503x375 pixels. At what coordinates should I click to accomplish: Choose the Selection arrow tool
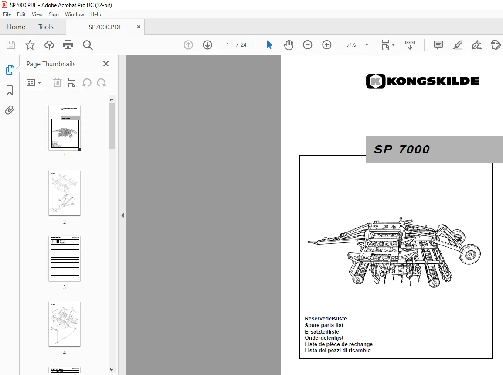tap(269, 45)
